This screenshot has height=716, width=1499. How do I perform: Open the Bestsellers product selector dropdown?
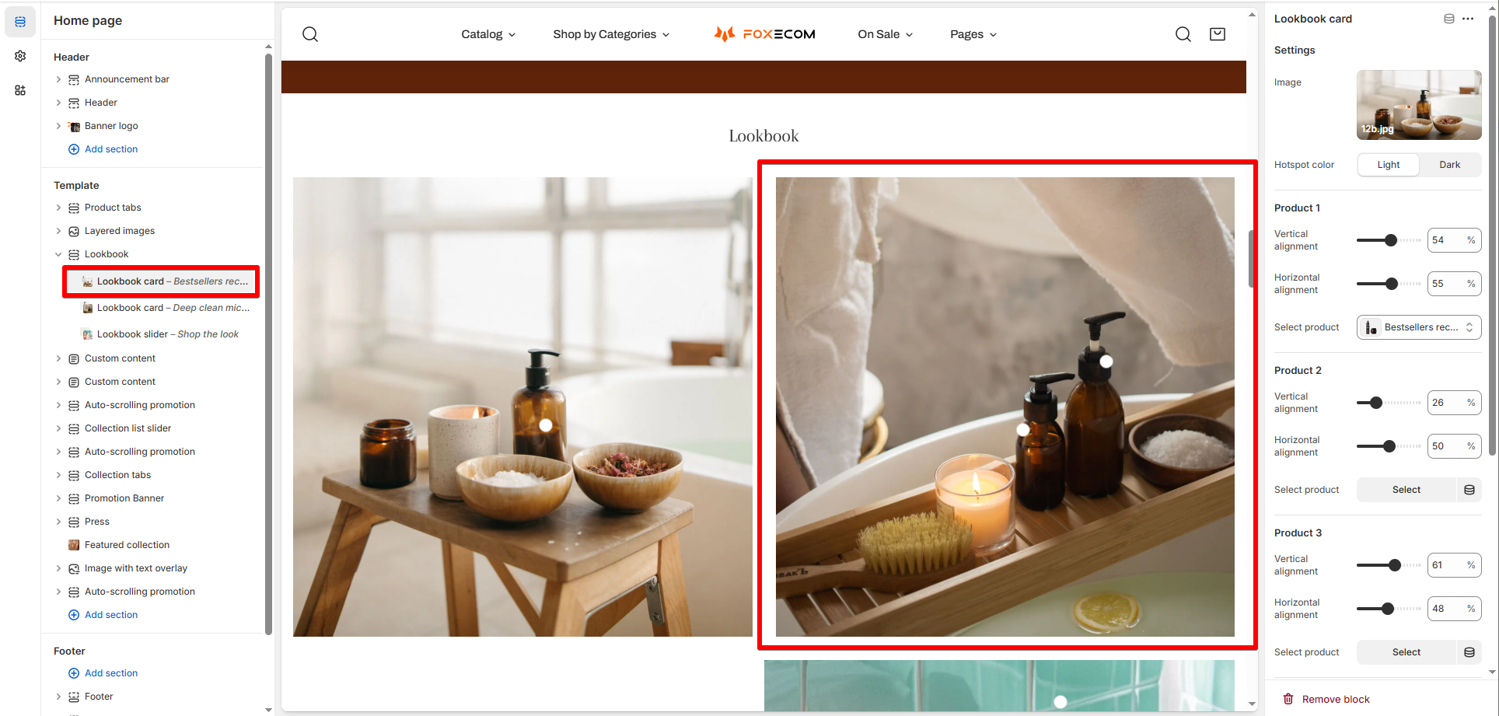(x=1419, y=327)
